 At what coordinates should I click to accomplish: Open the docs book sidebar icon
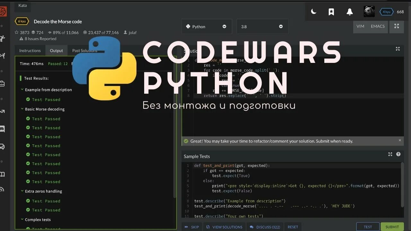click(2, 174)
